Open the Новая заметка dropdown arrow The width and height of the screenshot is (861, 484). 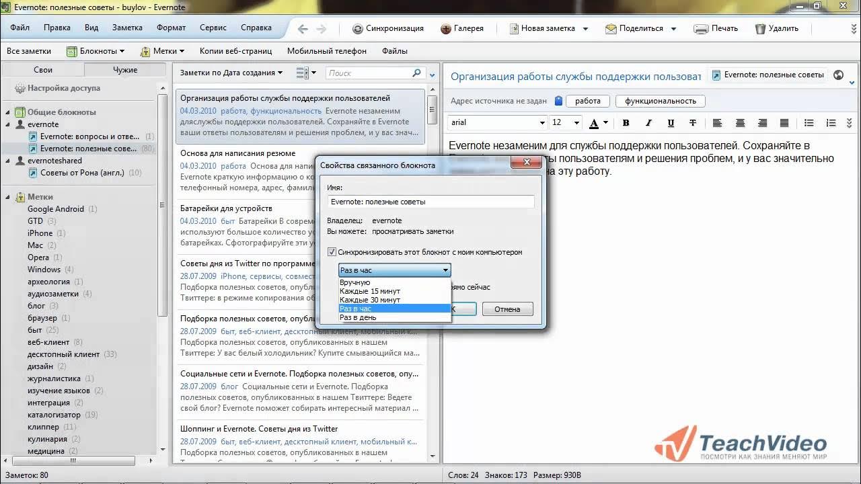tap(585, 29)
